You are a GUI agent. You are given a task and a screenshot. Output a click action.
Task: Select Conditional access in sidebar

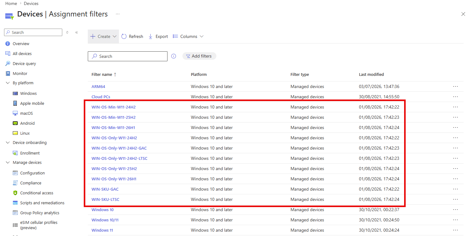[37, 193]
